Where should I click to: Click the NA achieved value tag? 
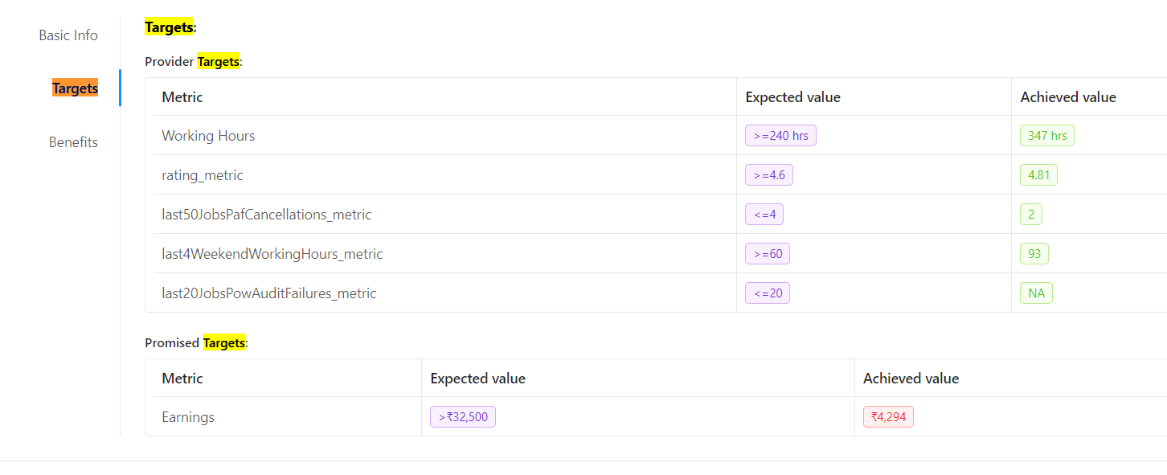[1036, 293]
